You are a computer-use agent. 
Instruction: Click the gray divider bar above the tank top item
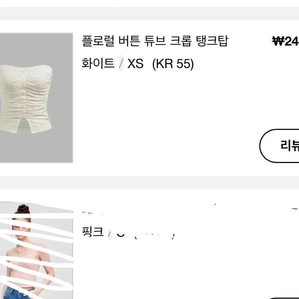149,13
